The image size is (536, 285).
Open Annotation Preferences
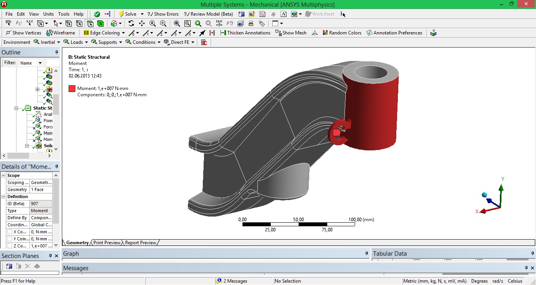[394, 33]
